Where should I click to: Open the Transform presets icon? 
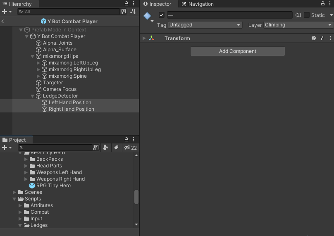click(322, 38)
